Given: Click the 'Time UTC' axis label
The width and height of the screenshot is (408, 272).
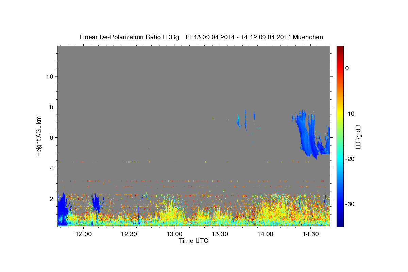Looking at the screenshot, I should [193, 241].
